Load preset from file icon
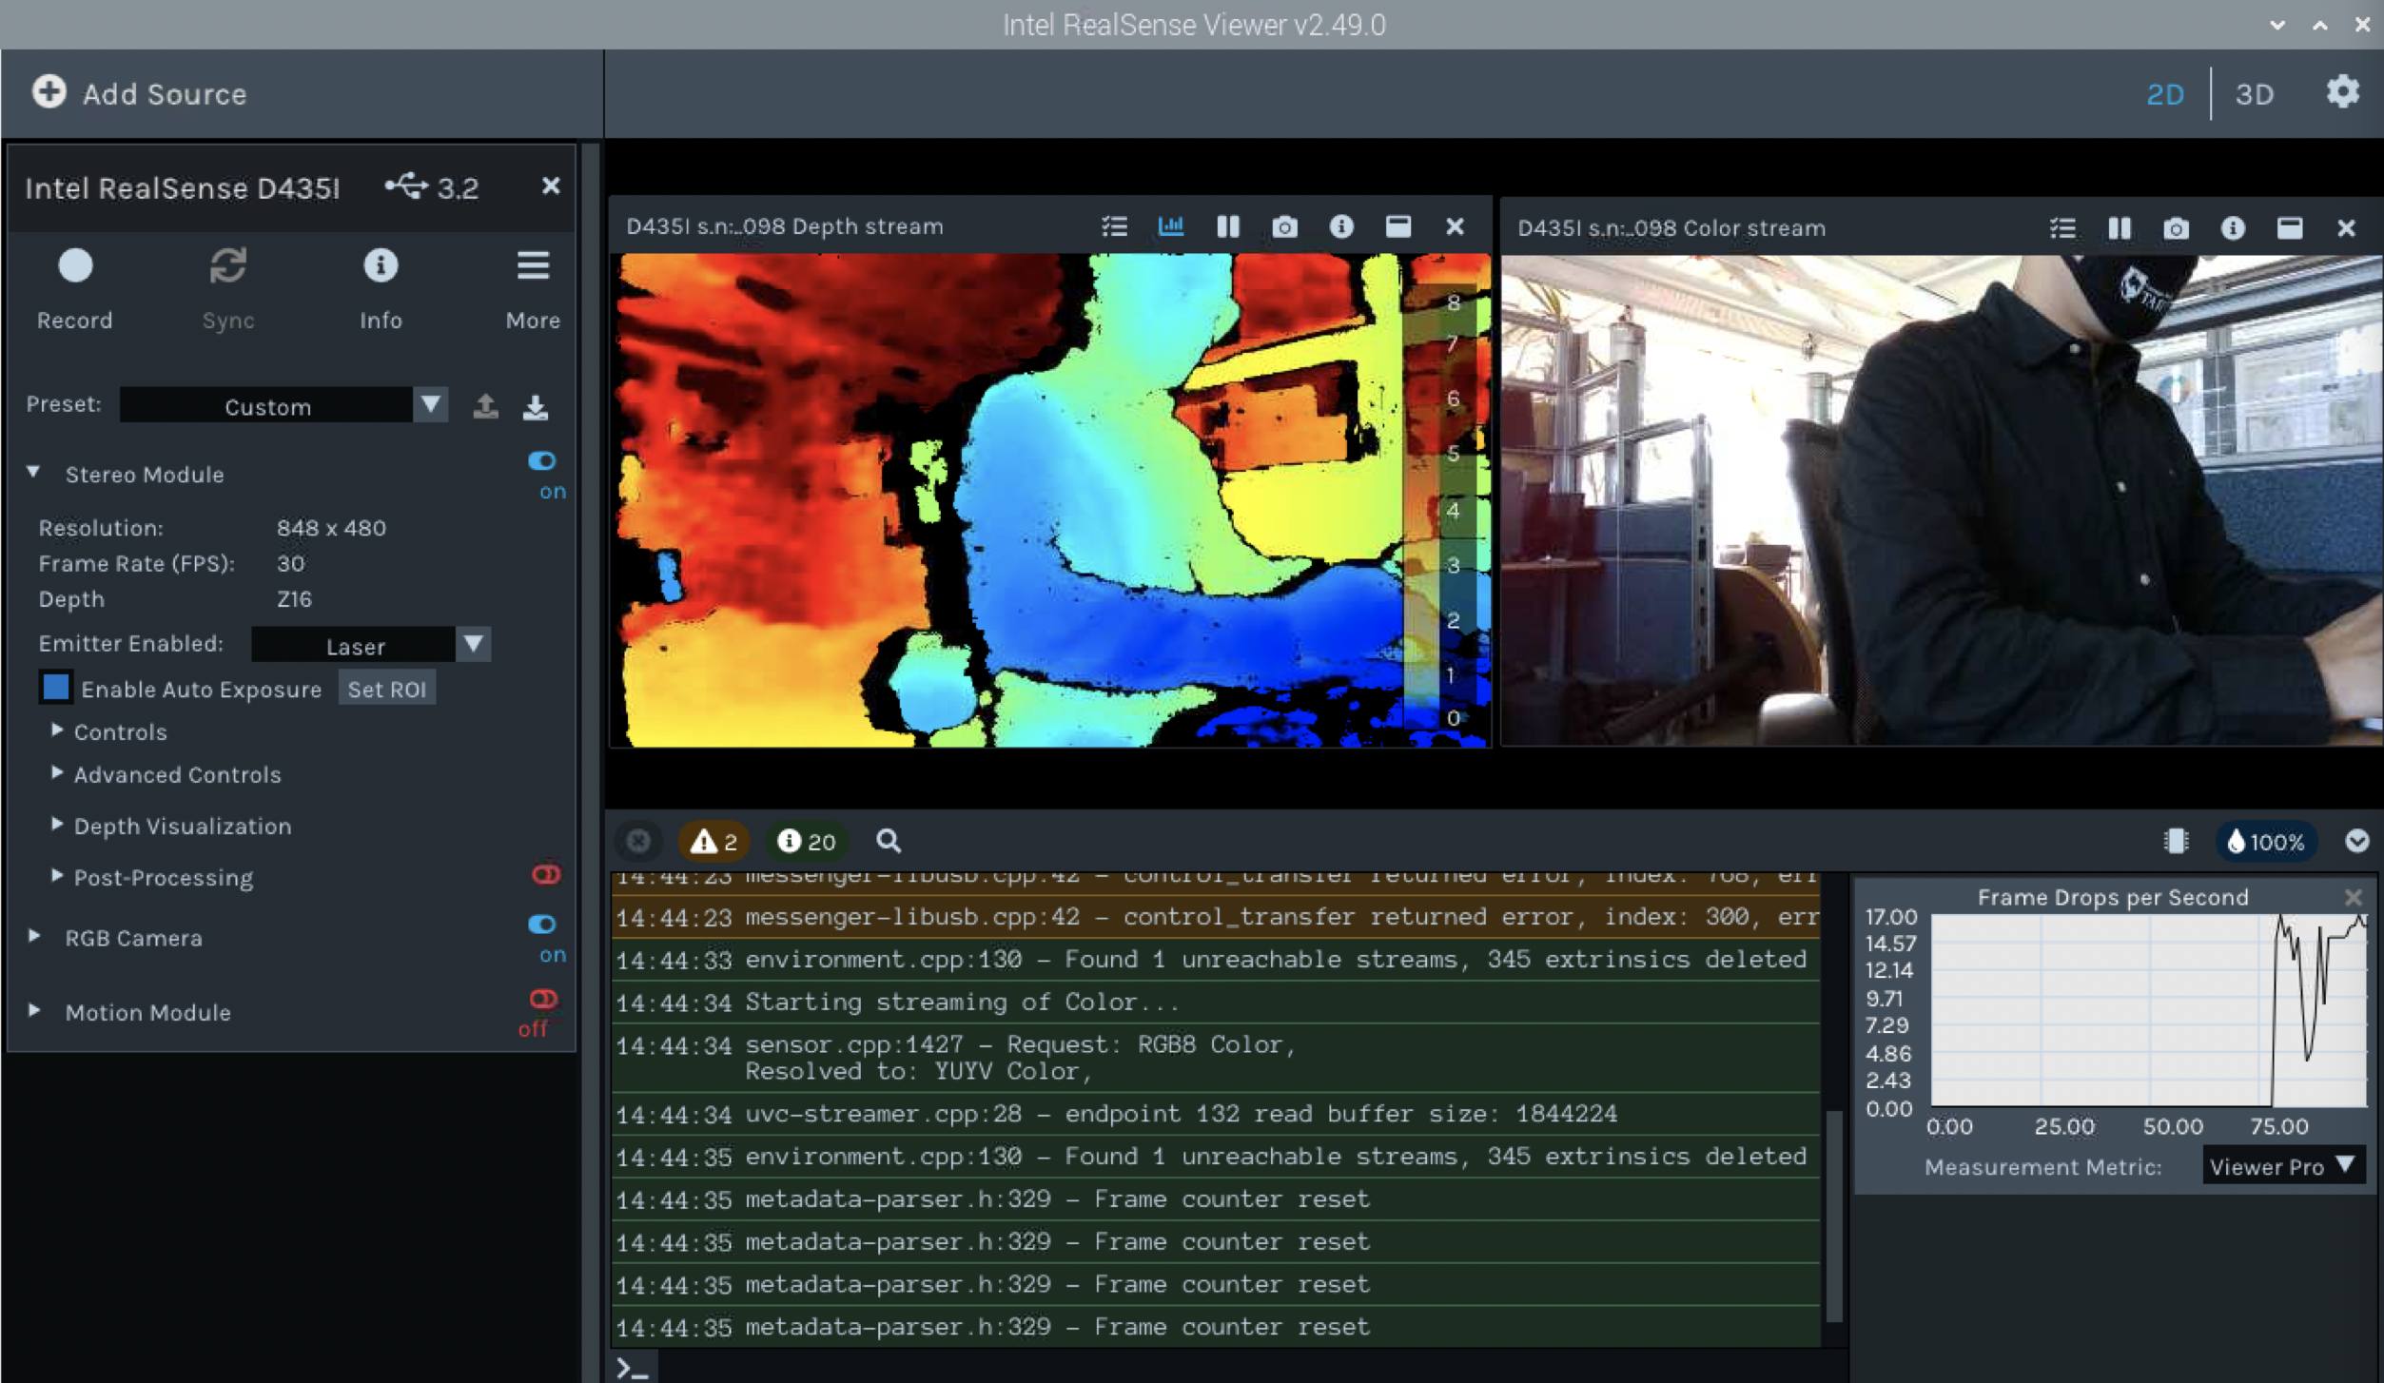The height and width of the screenshot is (1383, 2384). (486, 406)
